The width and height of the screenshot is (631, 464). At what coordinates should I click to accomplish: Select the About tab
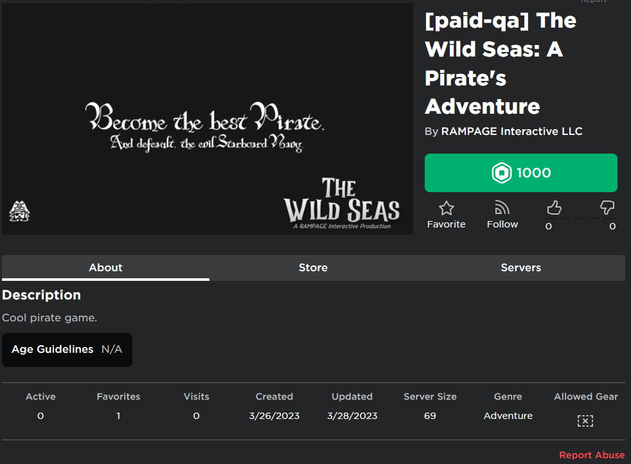pos(105,267)
